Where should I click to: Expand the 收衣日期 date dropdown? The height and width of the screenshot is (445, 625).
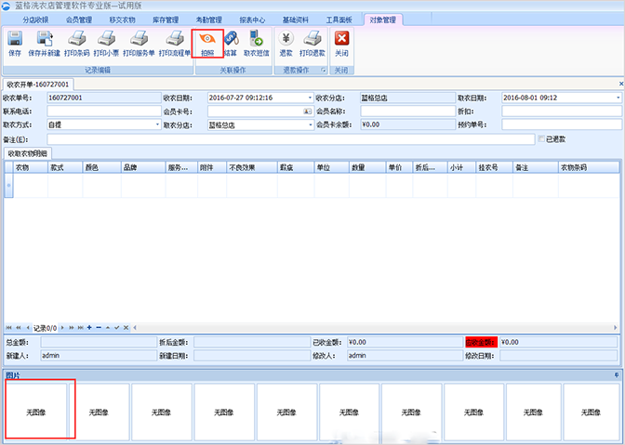click(x=309, y=98)
